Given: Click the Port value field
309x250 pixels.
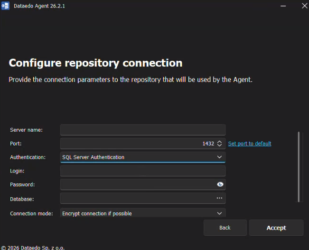Looking at the screenshot, I should [143, 144].
